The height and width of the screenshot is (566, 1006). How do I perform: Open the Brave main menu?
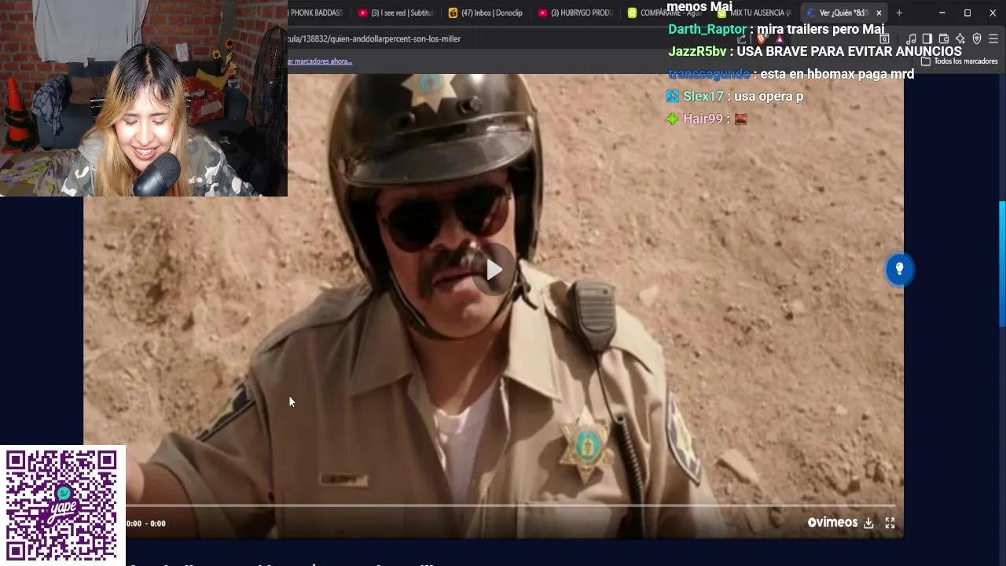point(993,39)
